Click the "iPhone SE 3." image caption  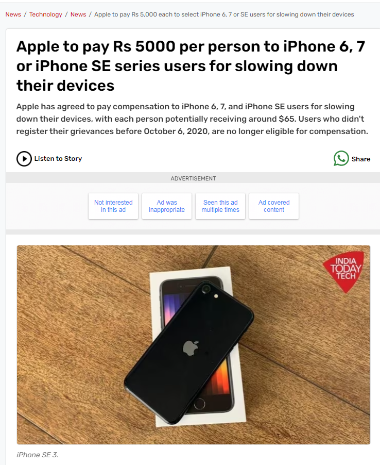coord(37,455)
